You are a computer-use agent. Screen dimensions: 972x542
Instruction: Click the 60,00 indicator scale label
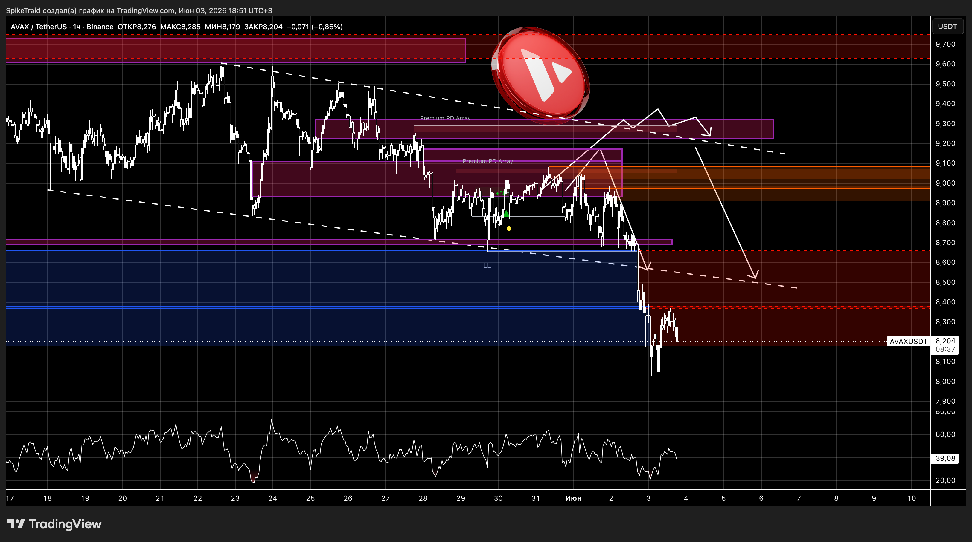(945, 434)
